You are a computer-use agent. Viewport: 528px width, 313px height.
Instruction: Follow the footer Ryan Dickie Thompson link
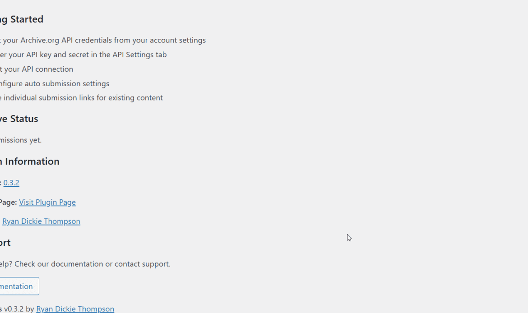pos(75,308)
